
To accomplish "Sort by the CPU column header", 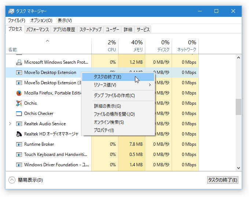I will [105, 46].
